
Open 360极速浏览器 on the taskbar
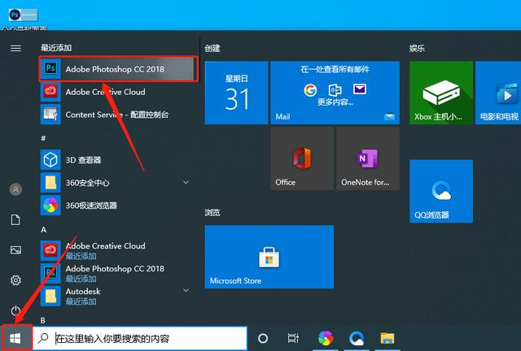[326, 338]
